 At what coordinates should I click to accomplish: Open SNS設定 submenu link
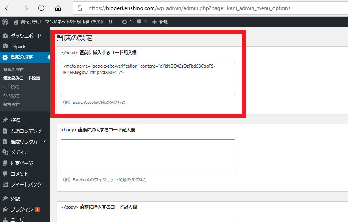point(11,96)
